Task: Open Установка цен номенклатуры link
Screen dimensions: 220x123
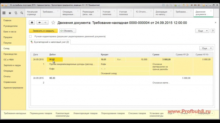Action: [156, 115]
